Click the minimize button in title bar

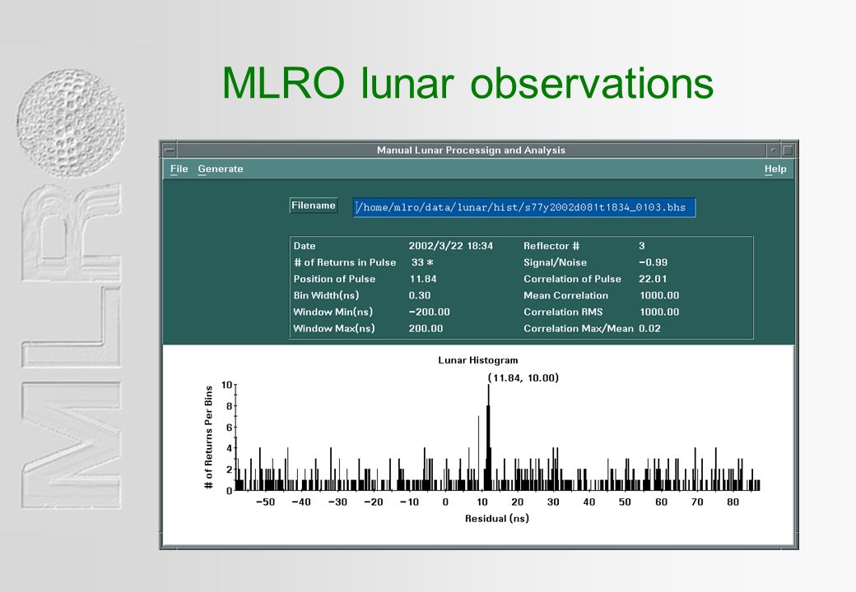(x=773, y=150)
